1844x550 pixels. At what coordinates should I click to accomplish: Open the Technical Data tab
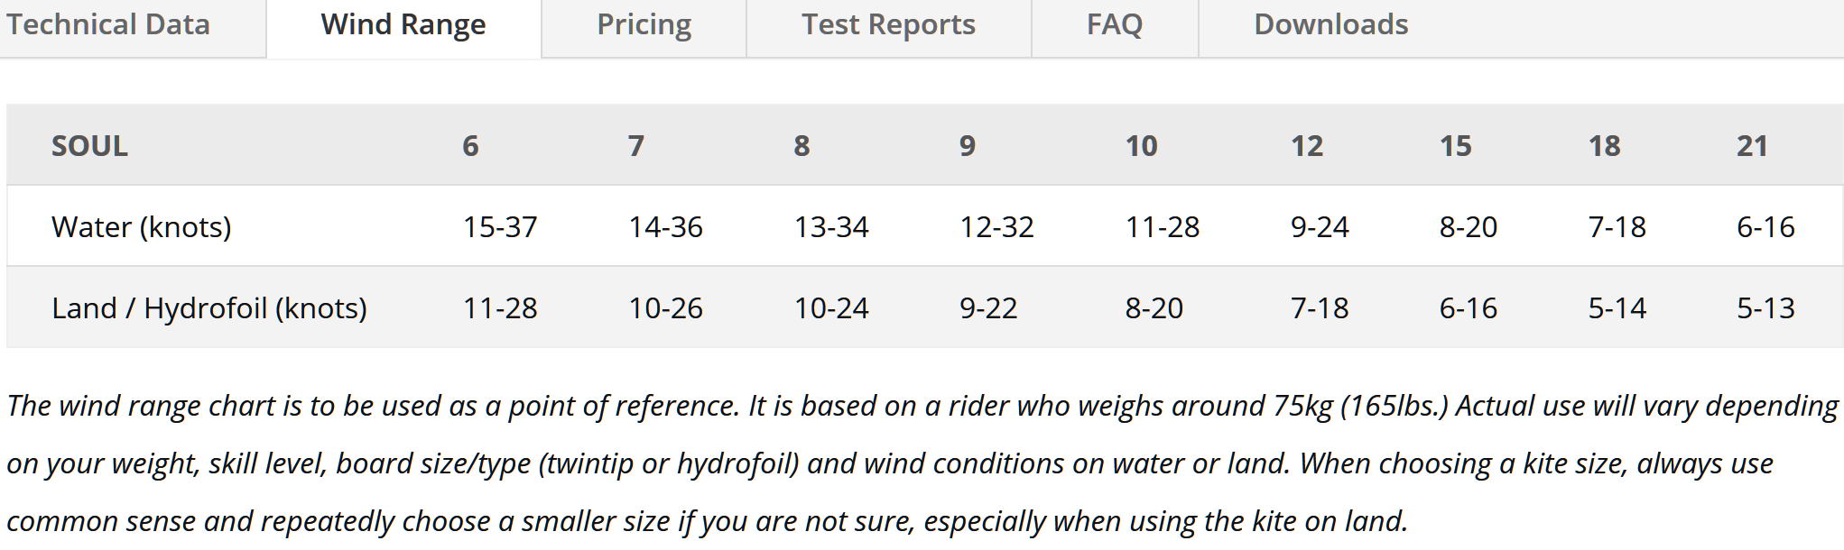[108, 24]
